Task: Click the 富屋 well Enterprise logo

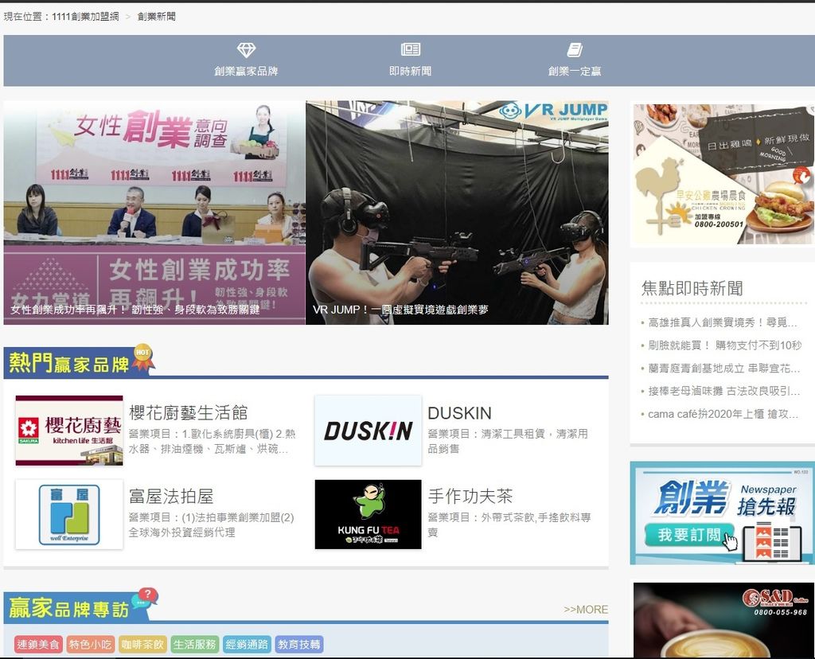Action: pyautogui.click(x=69, y=514)
